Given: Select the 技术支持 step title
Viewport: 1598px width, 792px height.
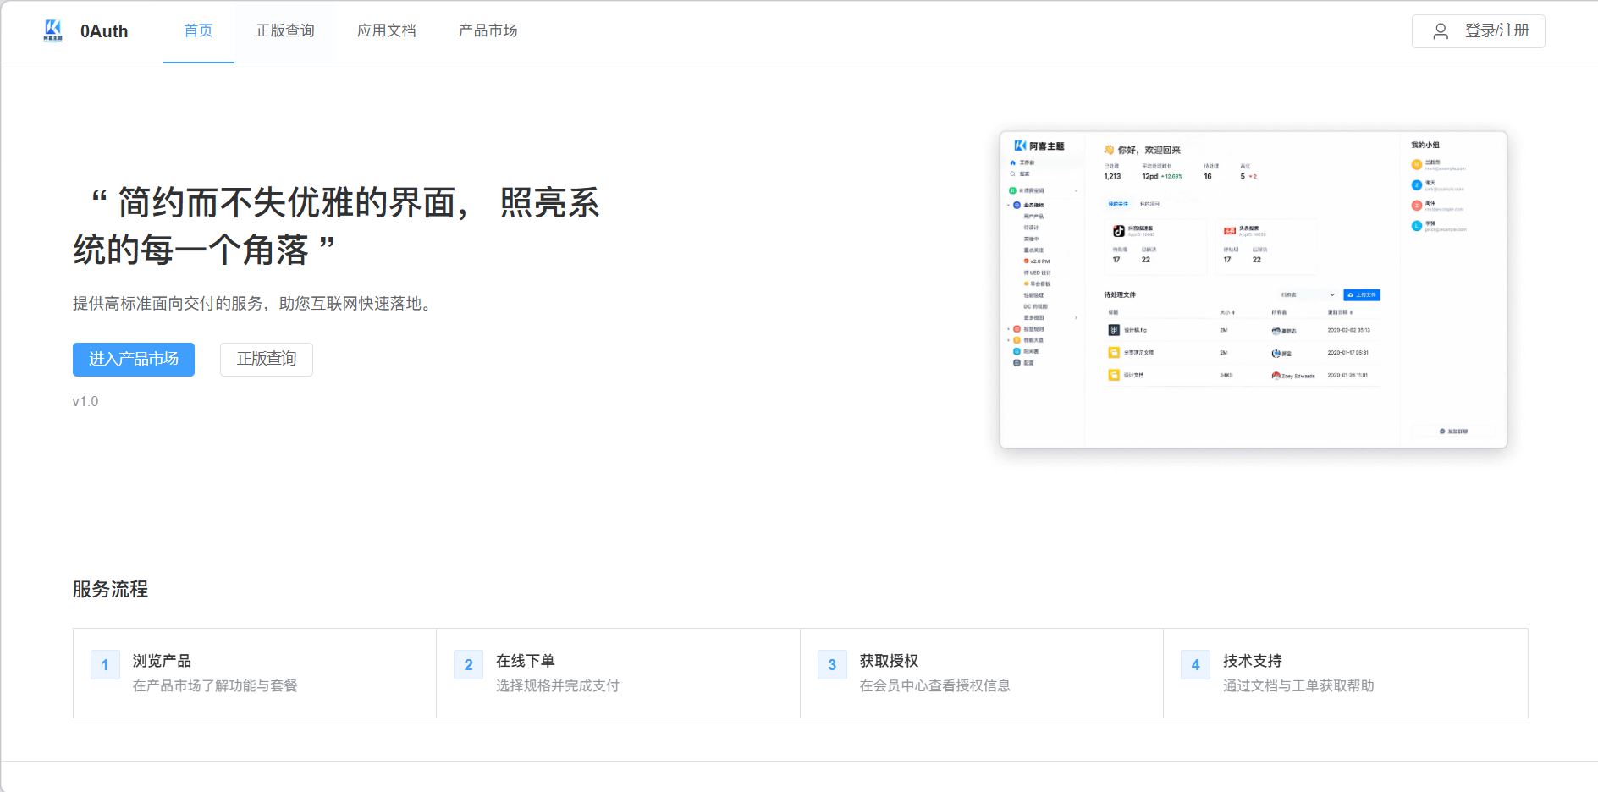Looking at the screenshot, I should 1253,661.
